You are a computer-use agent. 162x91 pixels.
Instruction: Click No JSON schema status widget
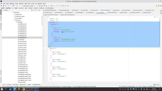tap(152, 86)
